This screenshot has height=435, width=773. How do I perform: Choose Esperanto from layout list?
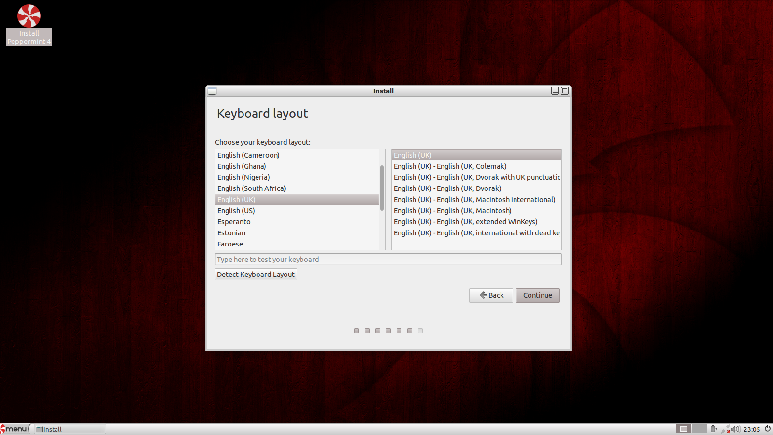pyautogui.click(x=234, y=222)
